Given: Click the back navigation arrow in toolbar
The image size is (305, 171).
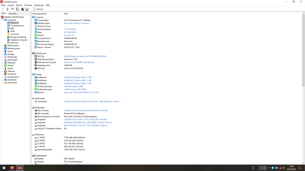Looking at the screenshot, I should 3,9.
